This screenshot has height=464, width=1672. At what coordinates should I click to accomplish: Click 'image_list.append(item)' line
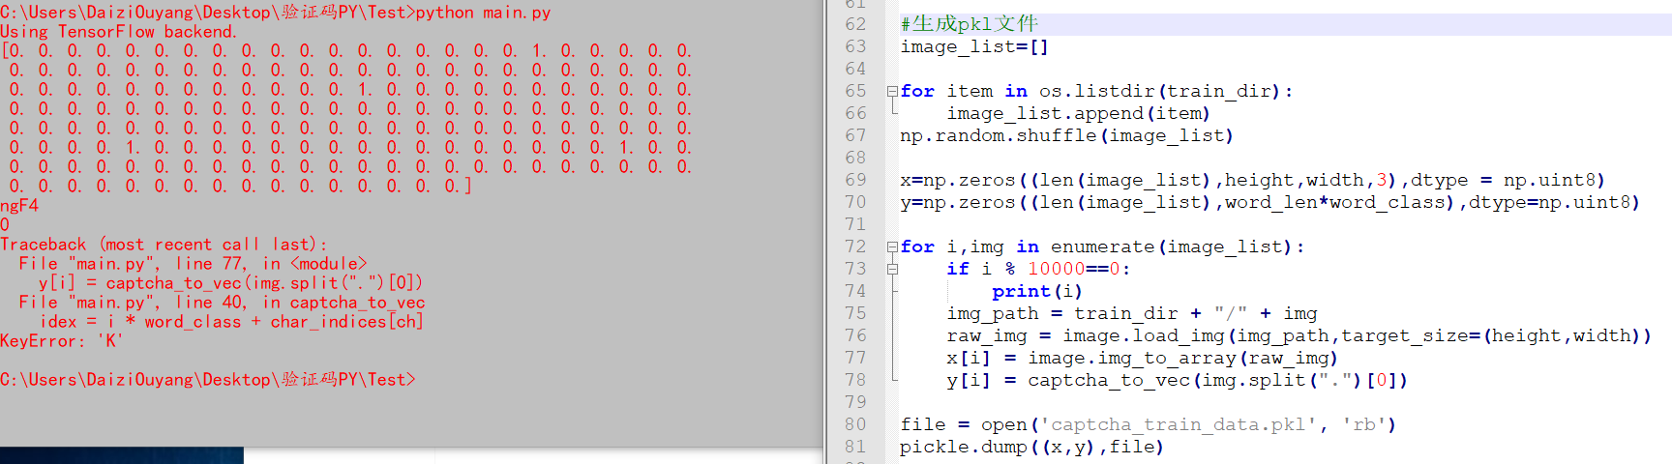point(1078,113)
